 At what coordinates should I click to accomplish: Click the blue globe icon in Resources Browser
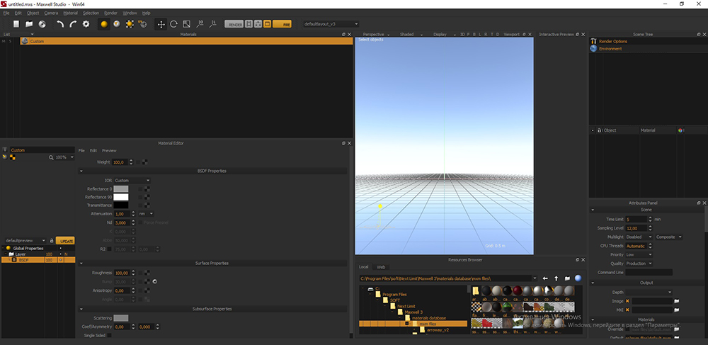(x=578, y=278)
